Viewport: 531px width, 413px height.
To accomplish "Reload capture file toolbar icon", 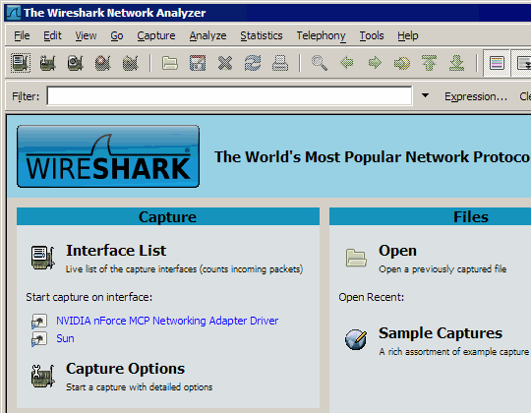I will click(253, 63).
